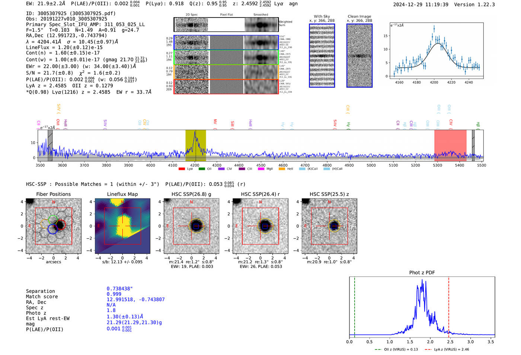Open the blue-bordered 2D spectrum row
This screenshot has width=521, height=355.
pos(226,42)
